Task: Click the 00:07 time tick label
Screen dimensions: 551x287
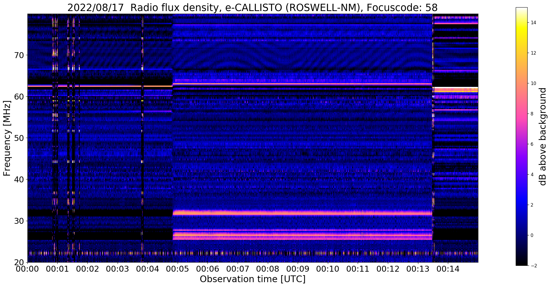Action: 238,269
